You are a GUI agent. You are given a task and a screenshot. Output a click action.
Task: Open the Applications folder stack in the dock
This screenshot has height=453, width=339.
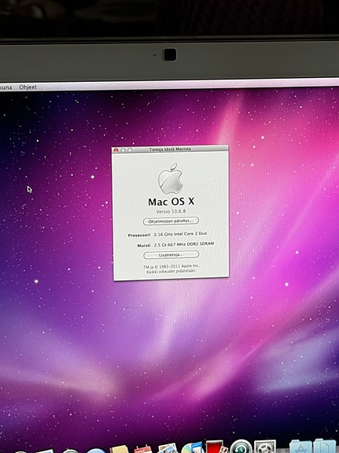tap(300, 447)
